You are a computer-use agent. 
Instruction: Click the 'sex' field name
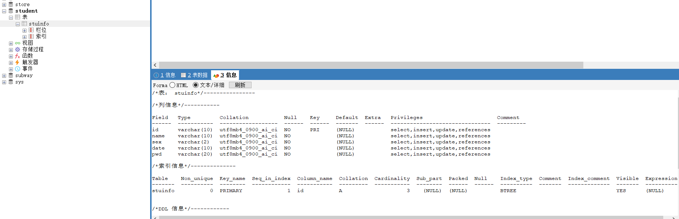[x=157, y=142]
